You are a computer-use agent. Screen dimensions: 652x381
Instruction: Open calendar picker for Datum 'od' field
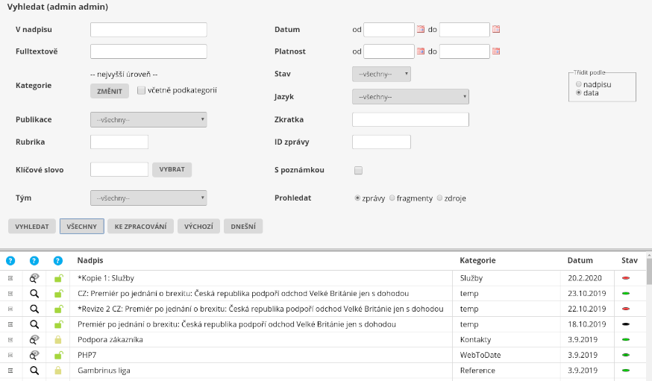pos(420,30)
